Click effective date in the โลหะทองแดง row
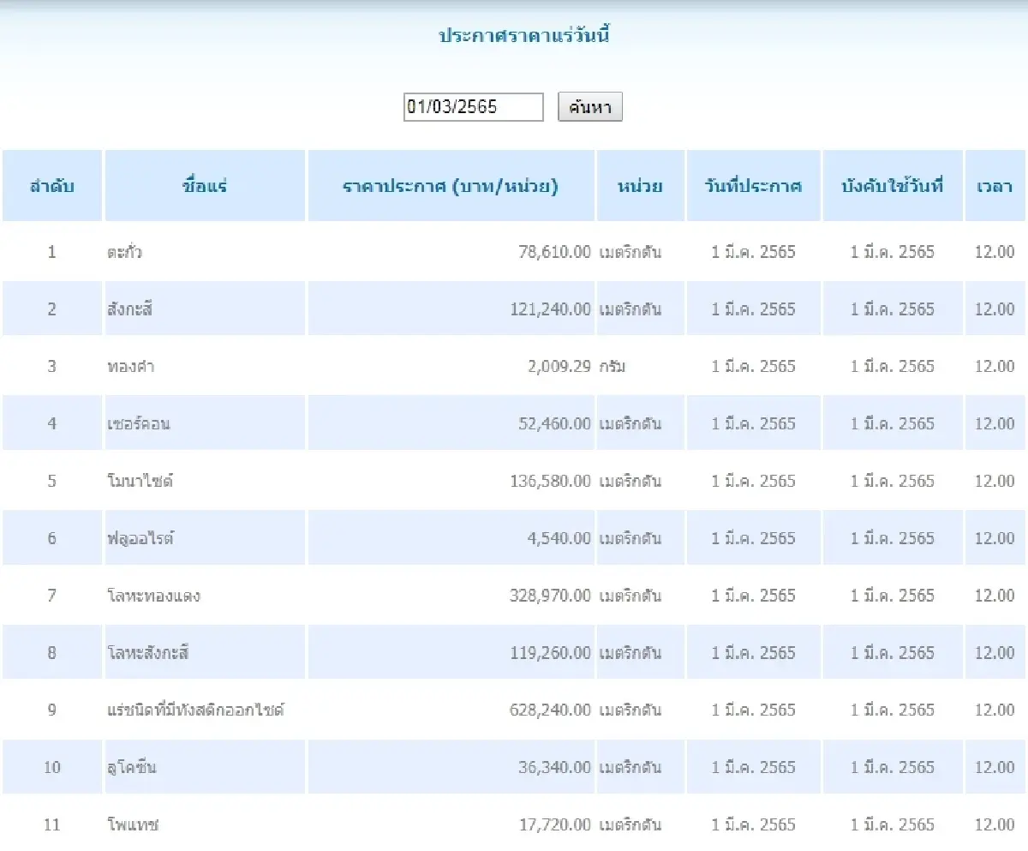Screen dimensions: 1028x851 (893, 596)
